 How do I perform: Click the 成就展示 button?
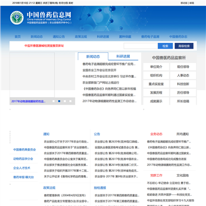tap(156, 101)
